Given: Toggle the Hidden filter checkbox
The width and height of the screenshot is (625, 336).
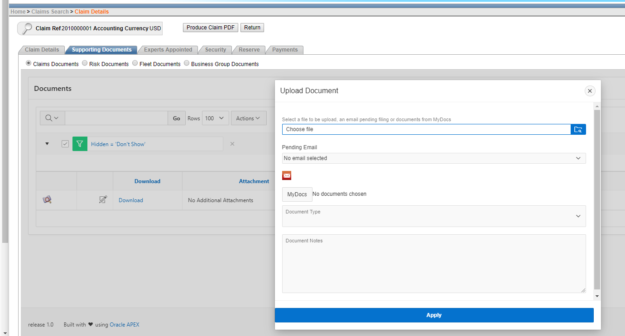Looking at the screenshot, I should [65, 144].
